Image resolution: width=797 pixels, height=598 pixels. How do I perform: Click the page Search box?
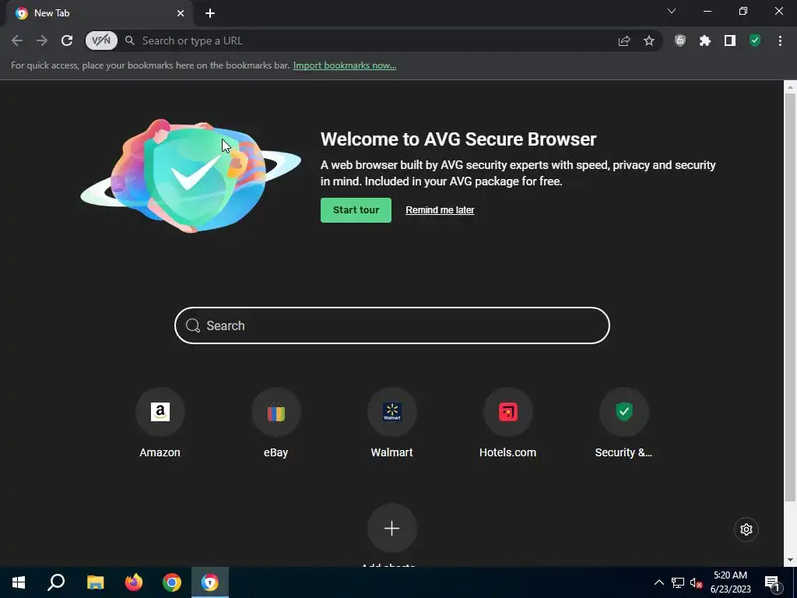[x=392, y=325]
